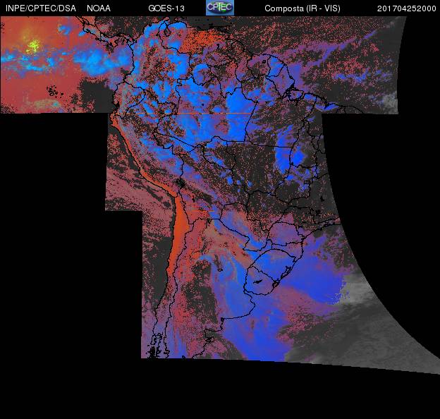Click the CPTEC logo in the header
Viewport: 440px width, 419px height.
220,8
